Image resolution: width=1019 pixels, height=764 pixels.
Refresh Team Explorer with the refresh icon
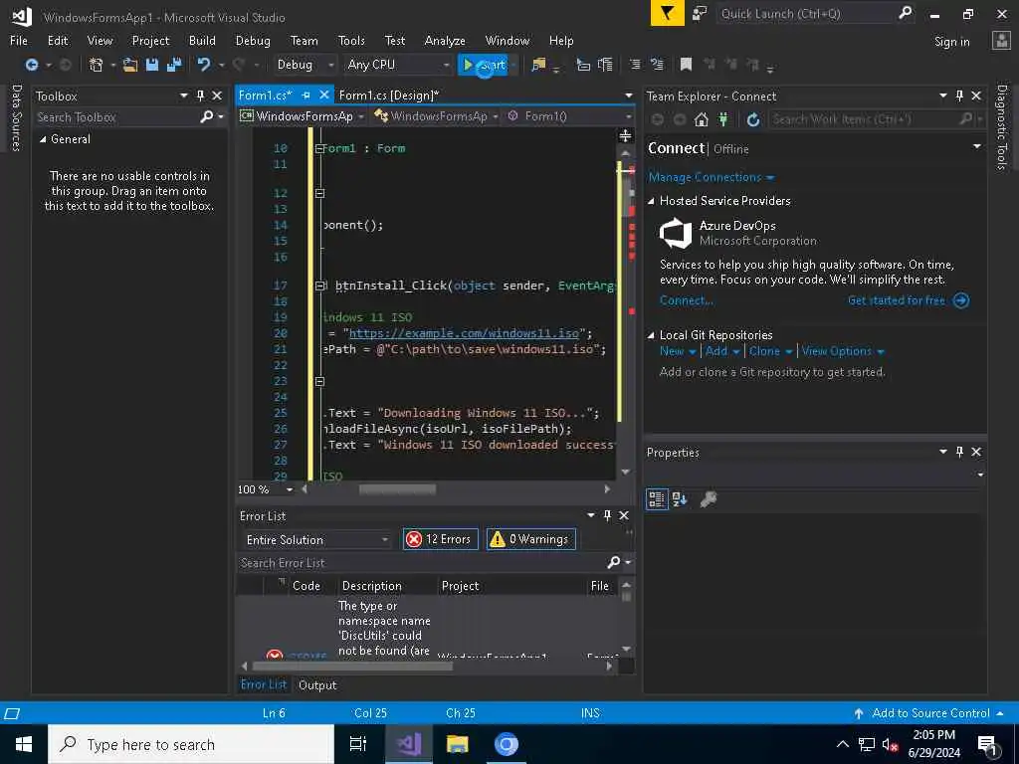coord(753,119)
